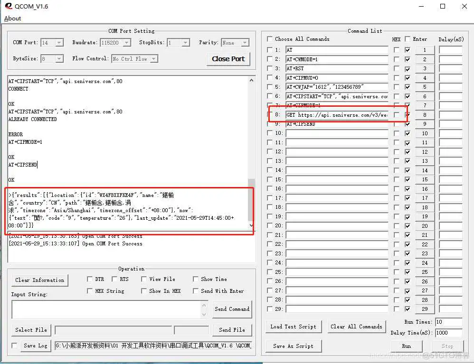Click the Run button

tap(406, 346)
